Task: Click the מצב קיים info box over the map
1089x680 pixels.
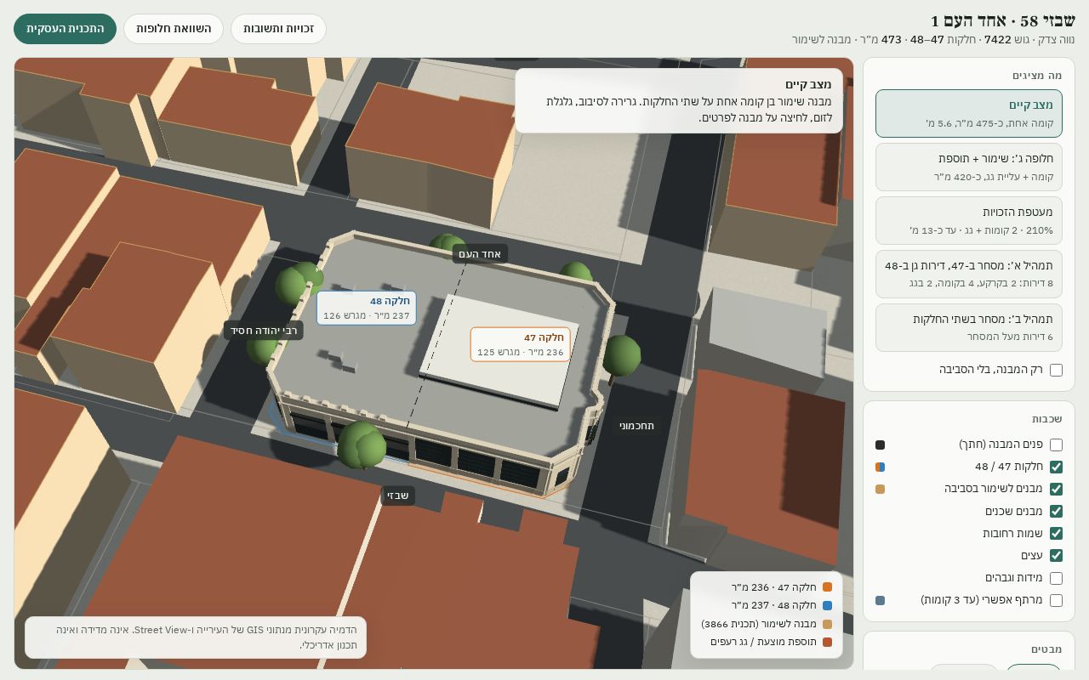Action: (x=679, y=100)
